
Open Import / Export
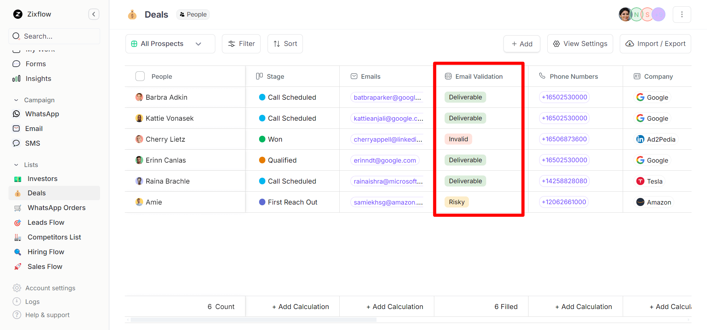pos(655,44)
